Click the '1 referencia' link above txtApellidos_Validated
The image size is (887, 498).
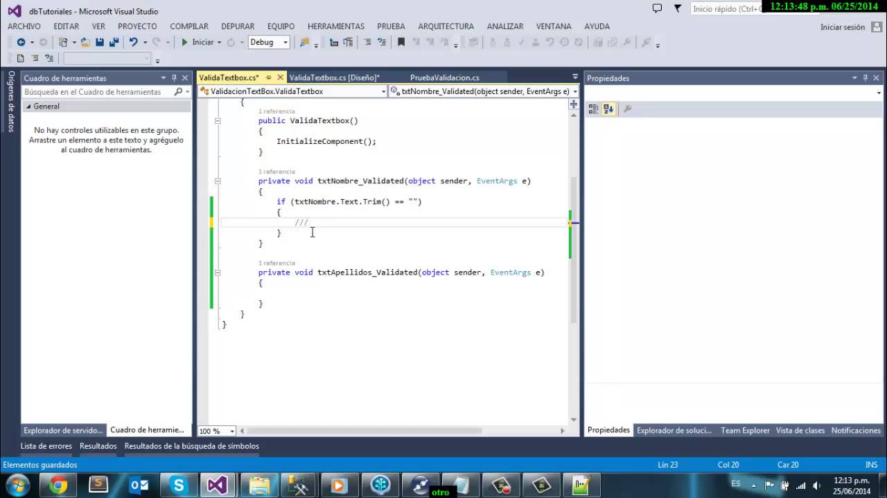pos(276,263)
